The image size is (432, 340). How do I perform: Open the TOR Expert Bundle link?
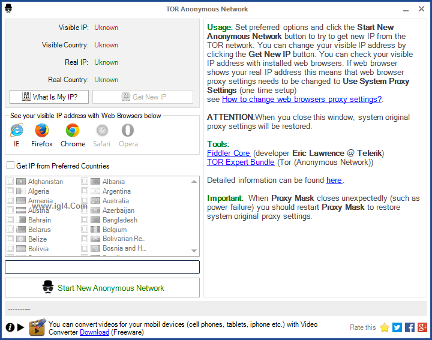pos(241,162)
